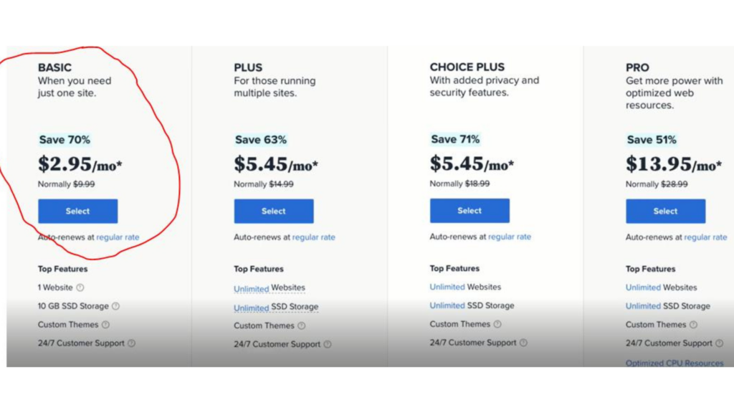
Task: Open Optimized CPU Resources link in Pro
Action: pyautogui.click(x=674, y=363)
